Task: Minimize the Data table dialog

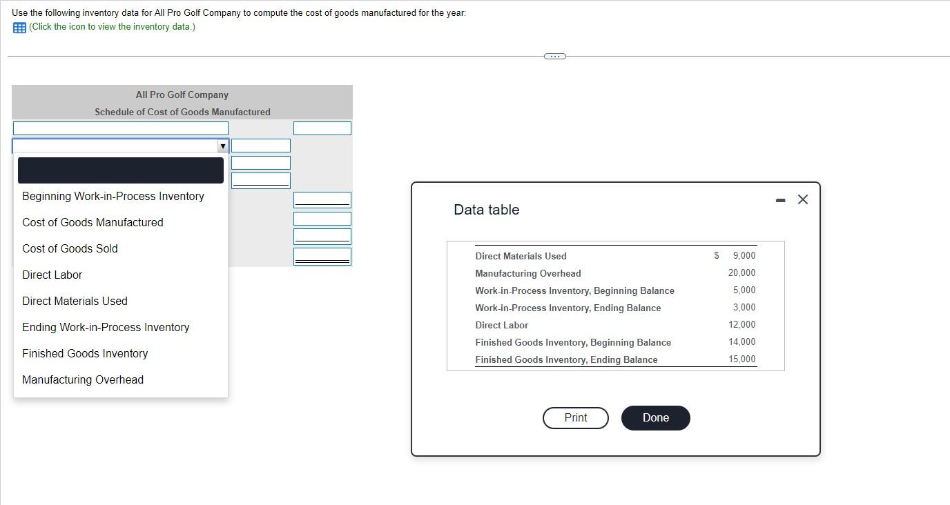Action: coord(780,200)
